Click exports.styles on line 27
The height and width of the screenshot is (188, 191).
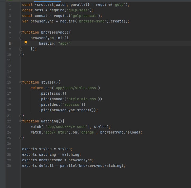point(37,149)
